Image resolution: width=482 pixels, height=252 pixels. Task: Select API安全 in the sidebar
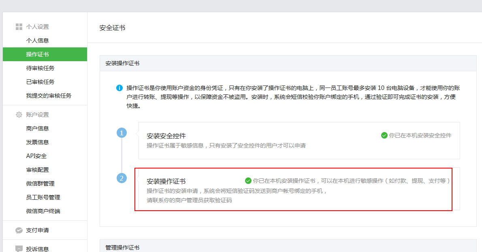click(x=36, y=156)
